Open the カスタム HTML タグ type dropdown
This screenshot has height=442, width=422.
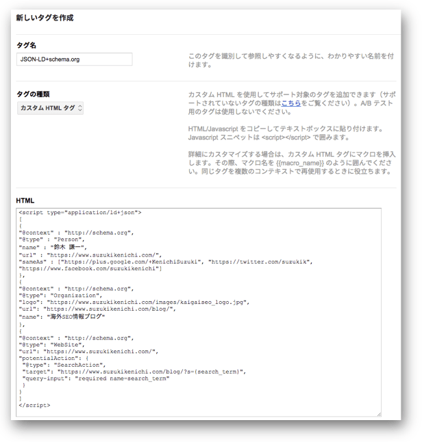coord(50,108)
